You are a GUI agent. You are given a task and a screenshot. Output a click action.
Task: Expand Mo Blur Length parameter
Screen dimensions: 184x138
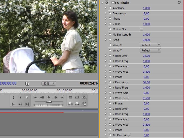(x=106, y=34)
